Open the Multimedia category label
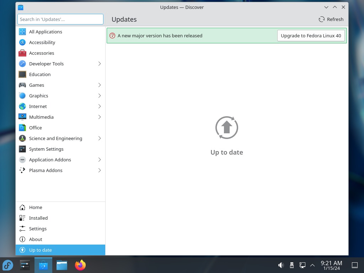Screen dimensions: 364x273 click(41, 117)
